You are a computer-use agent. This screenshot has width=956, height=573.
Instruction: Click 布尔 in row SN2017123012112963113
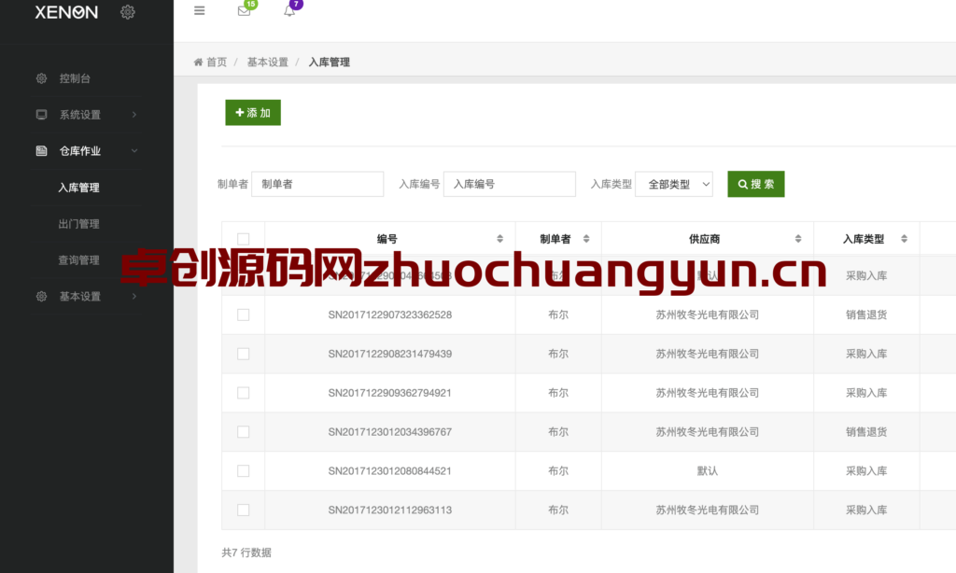tap(558, 510)
